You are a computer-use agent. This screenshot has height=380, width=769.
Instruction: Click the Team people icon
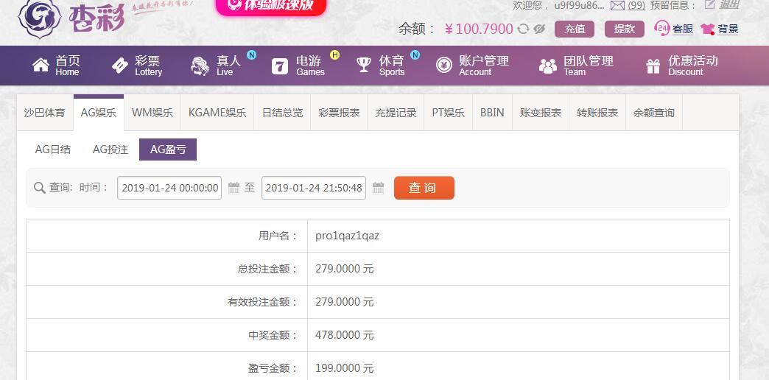coord(548,66)
